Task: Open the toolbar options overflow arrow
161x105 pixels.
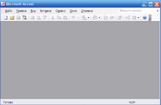Action: 150,18
